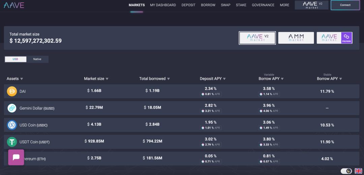The width and height of the screenshot is (364, 175).
Task: Select the USD Coin token icon
Action: coord(12,125)
